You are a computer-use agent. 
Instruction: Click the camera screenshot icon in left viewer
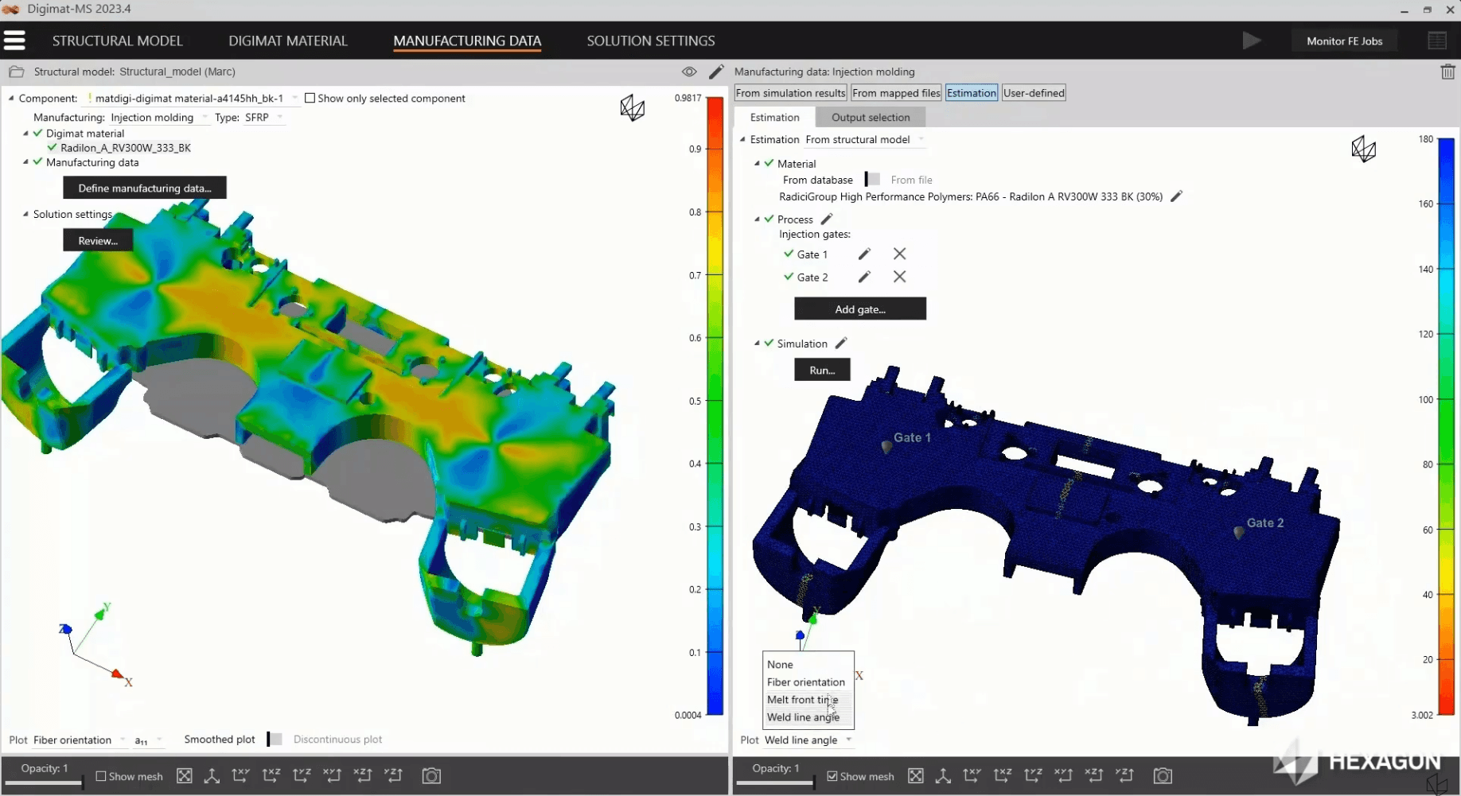coord(431,775)
